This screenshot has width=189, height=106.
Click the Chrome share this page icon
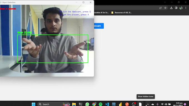[x=160, y=8]
